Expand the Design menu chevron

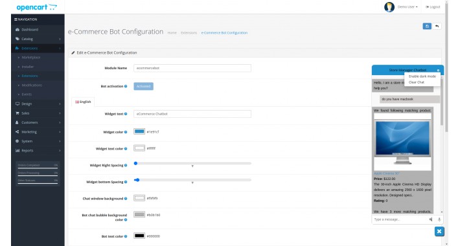[x=60, y=104]
